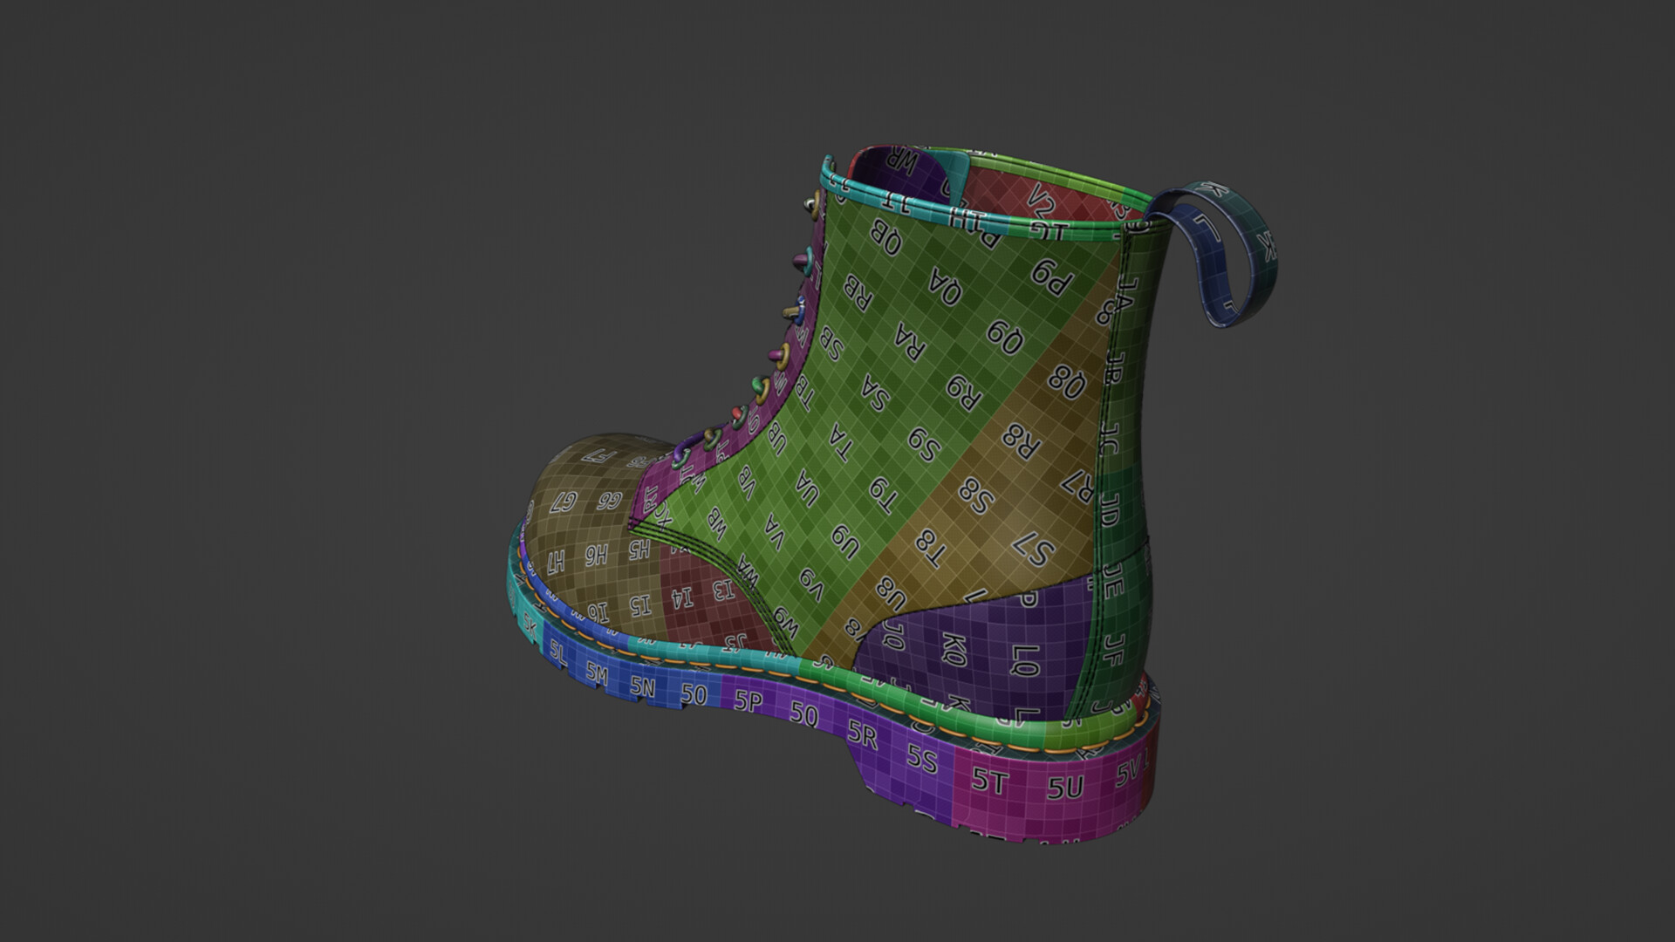Click the '5U' checker tile on sole
Viewport: 1675px width, 942px height.
[x=1064, y=788]
